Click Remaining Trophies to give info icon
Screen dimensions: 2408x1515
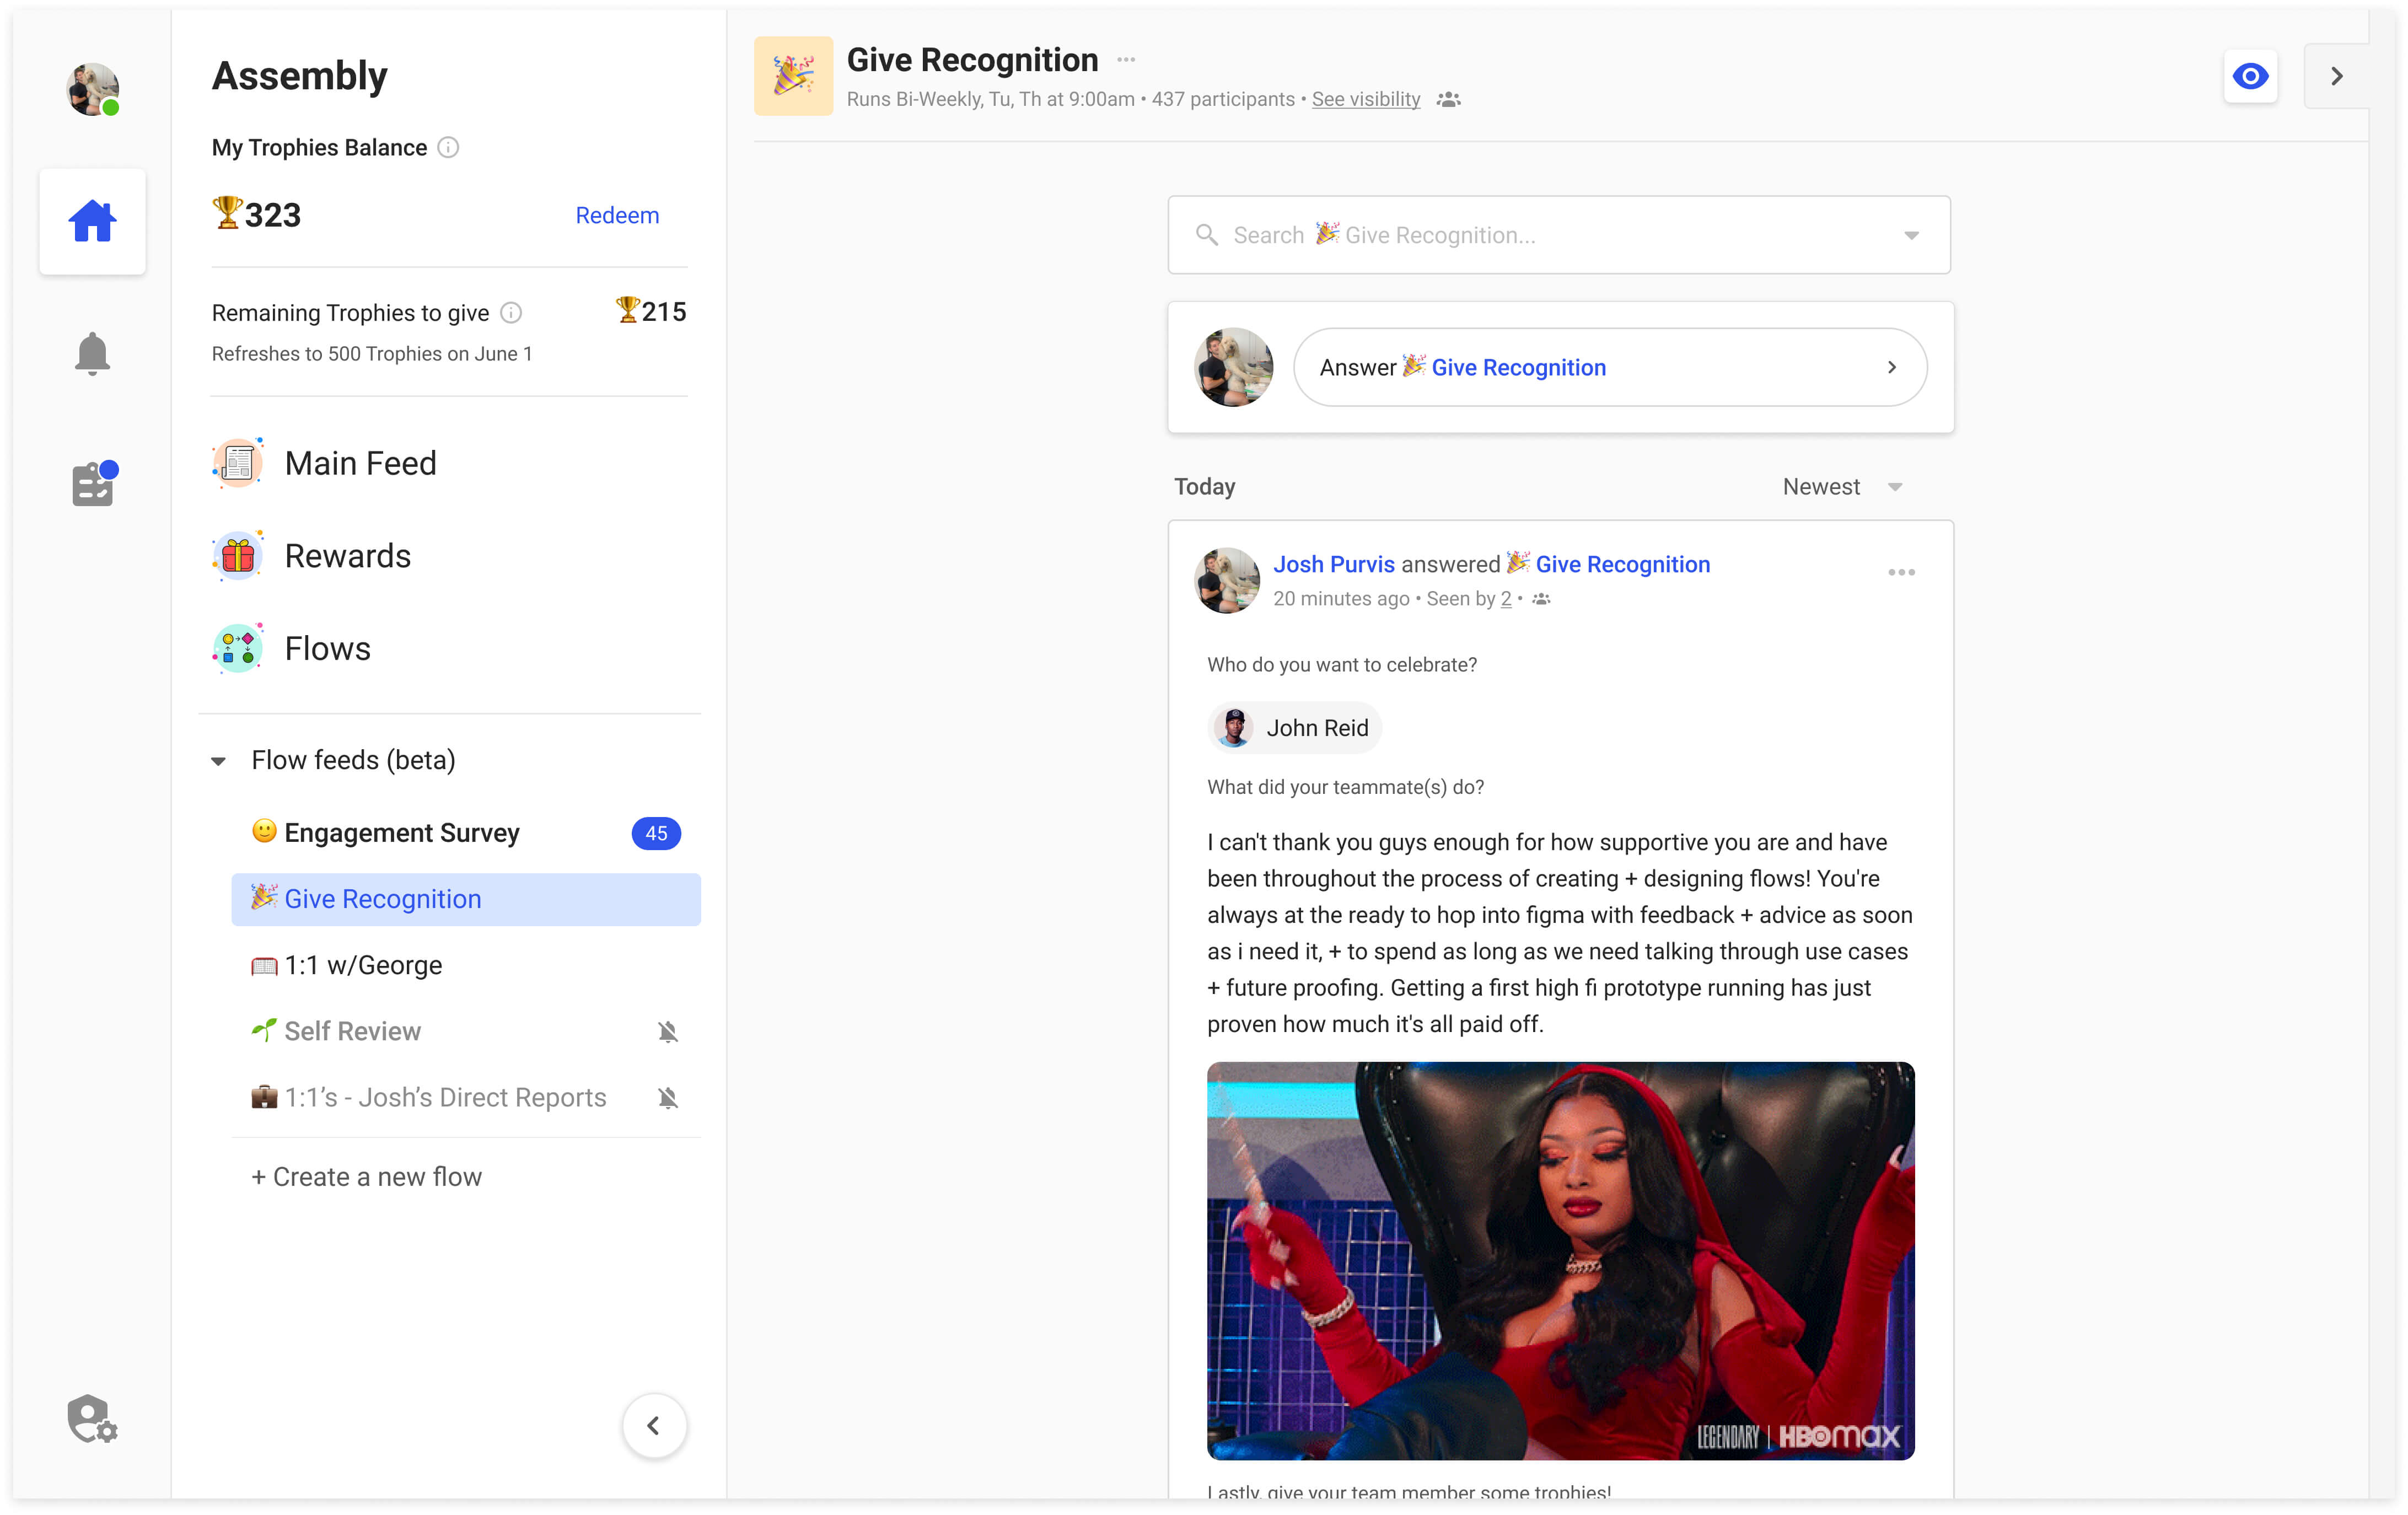(x=511, y=313)
